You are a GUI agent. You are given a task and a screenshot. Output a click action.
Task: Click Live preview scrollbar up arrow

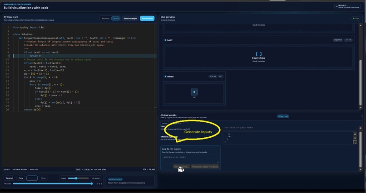coord(361,25)
